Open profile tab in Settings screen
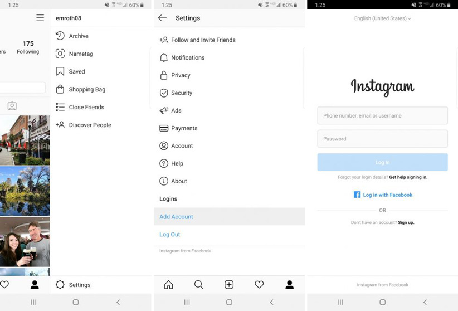This screenshot has width=458, height=311. (290, 285)
